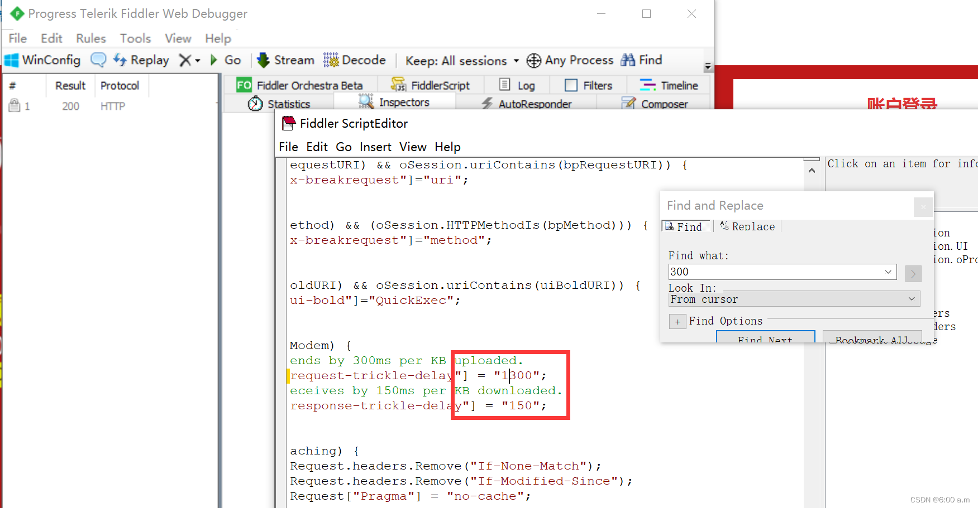
Task: Switch to the Log tab
Action: coord(517,85)
